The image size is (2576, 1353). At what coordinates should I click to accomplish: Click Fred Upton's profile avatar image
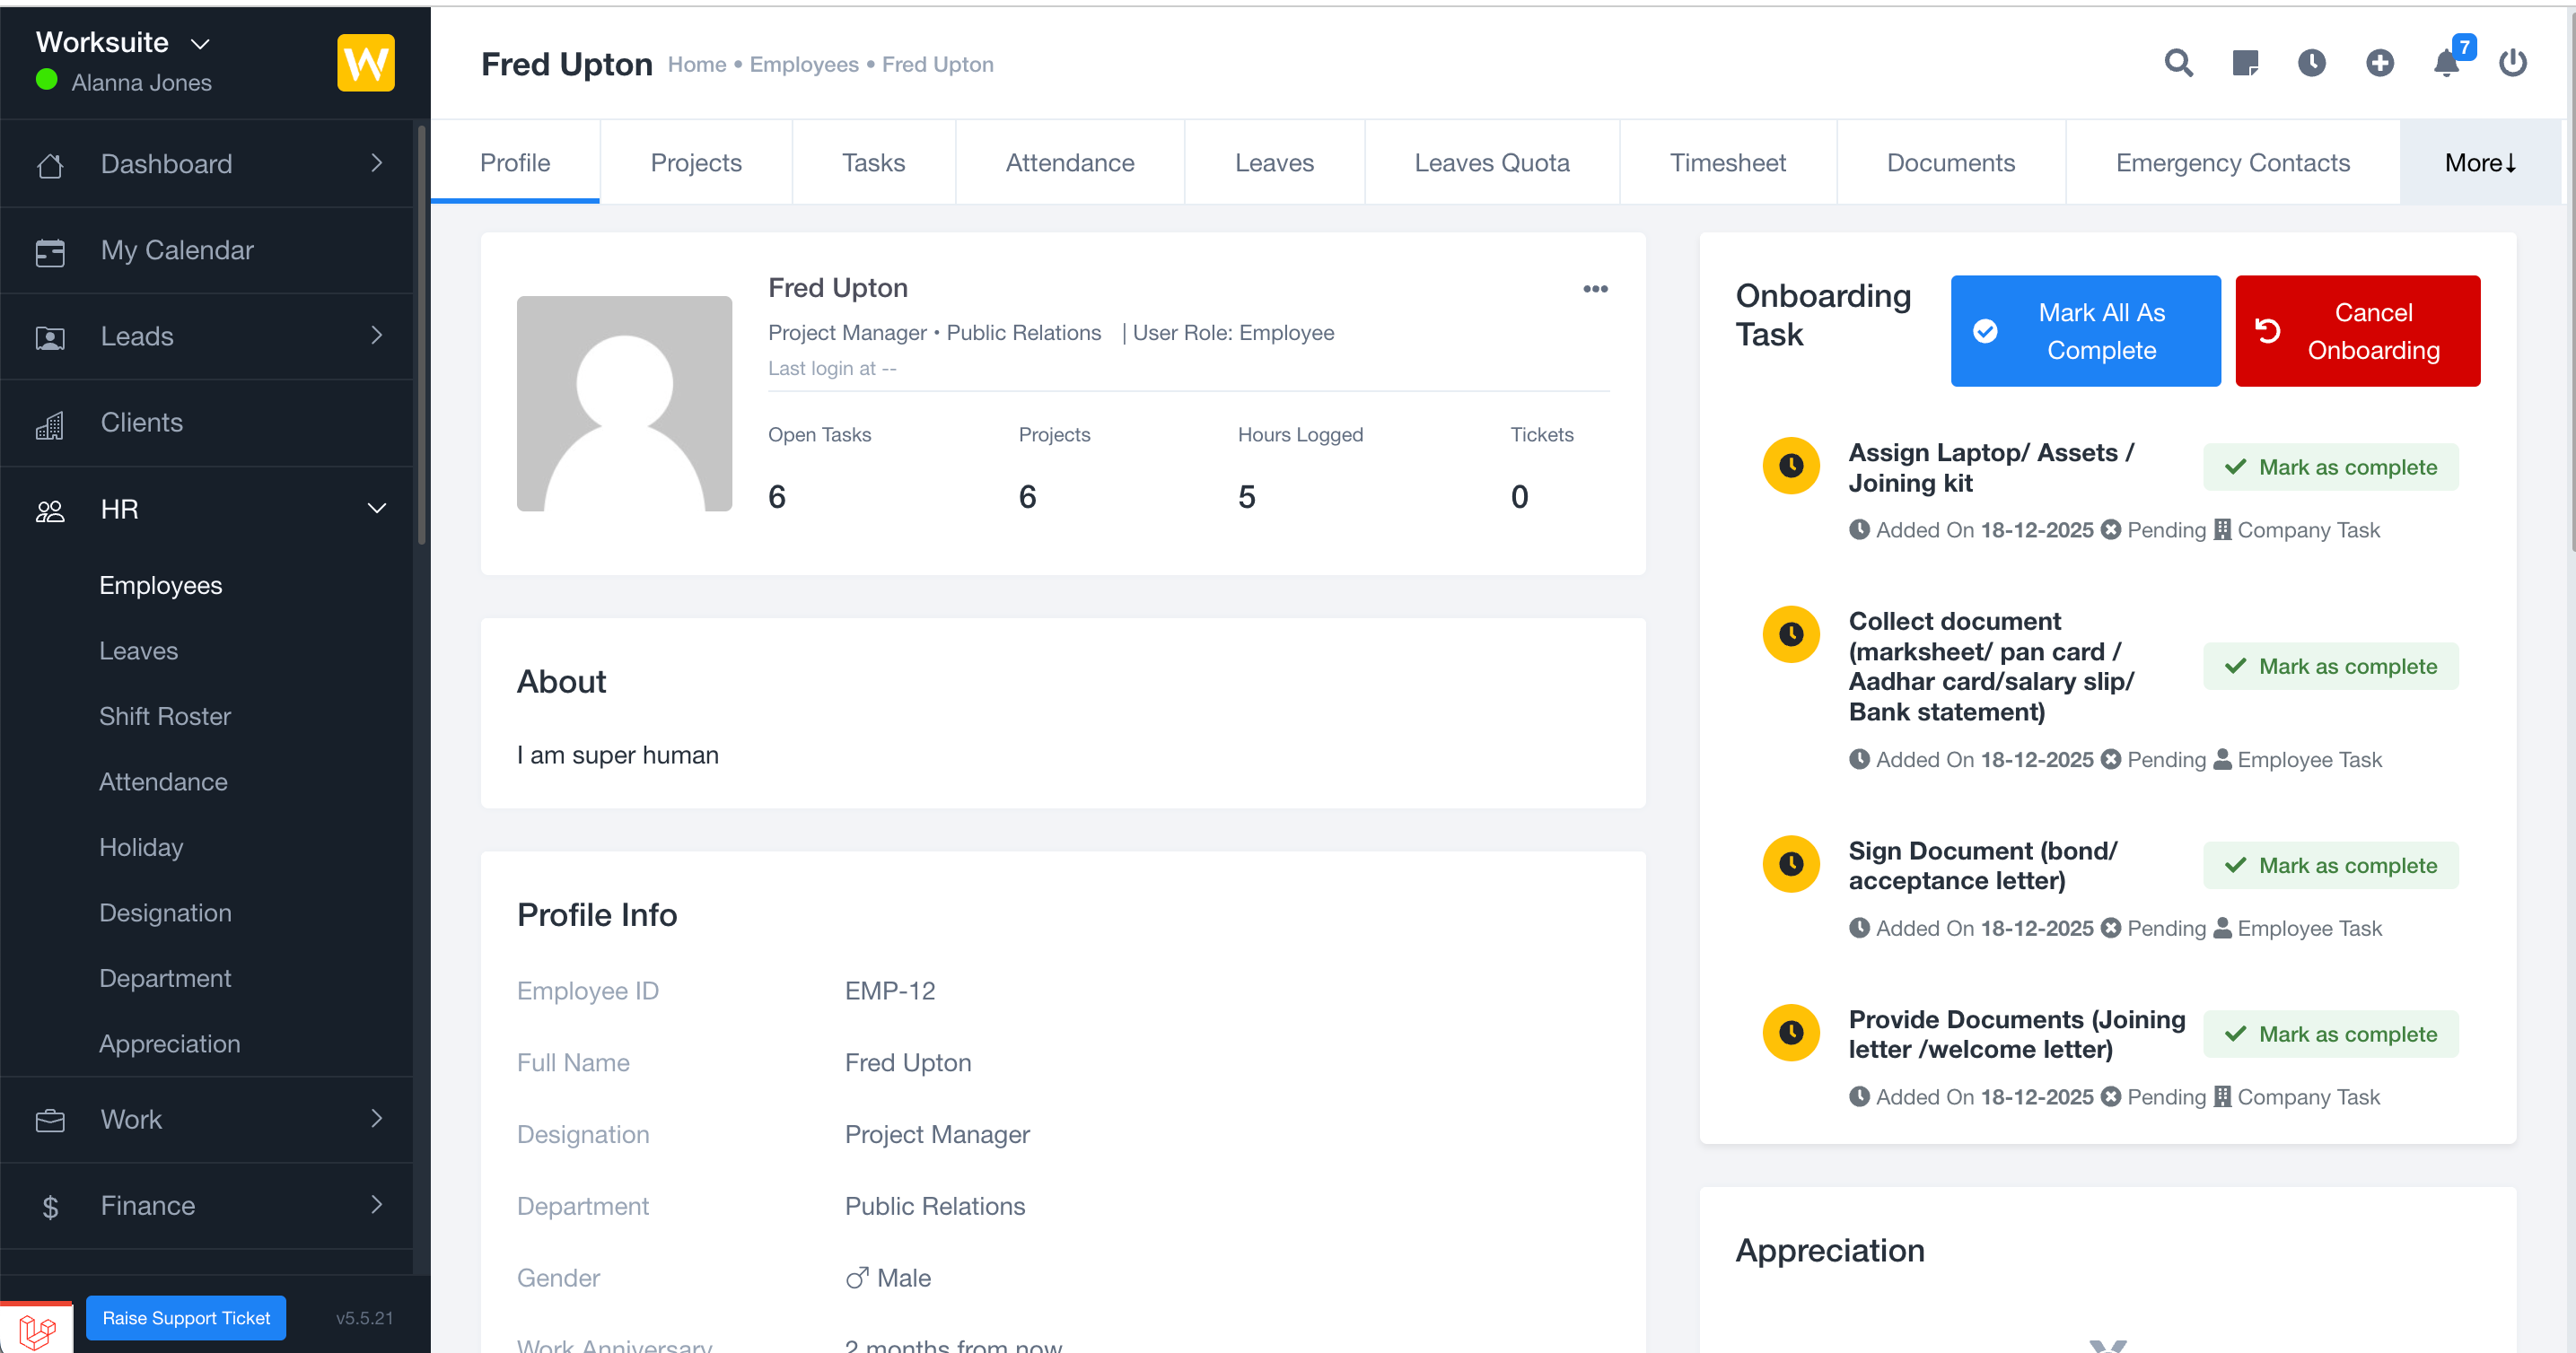624,404
